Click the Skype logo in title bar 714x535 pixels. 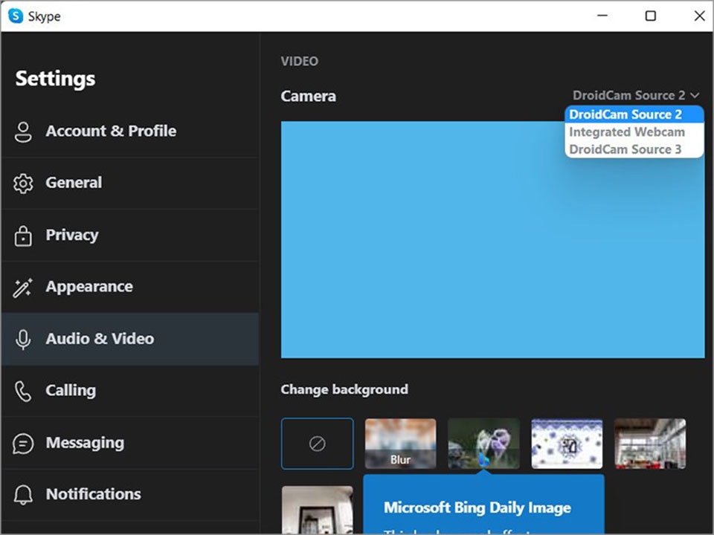16,16
